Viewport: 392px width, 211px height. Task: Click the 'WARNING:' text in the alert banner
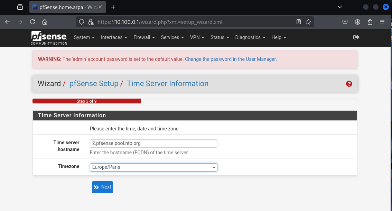[x=49, y=59]
